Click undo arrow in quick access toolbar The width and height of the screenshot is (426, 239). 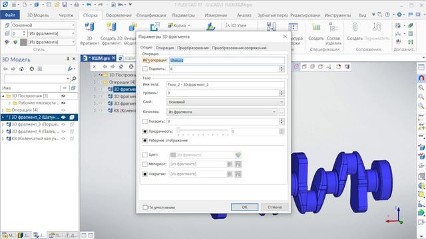[89, 5]
